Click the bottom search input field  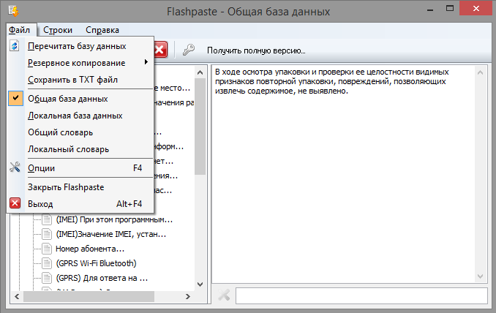click(x=361, y=295)
